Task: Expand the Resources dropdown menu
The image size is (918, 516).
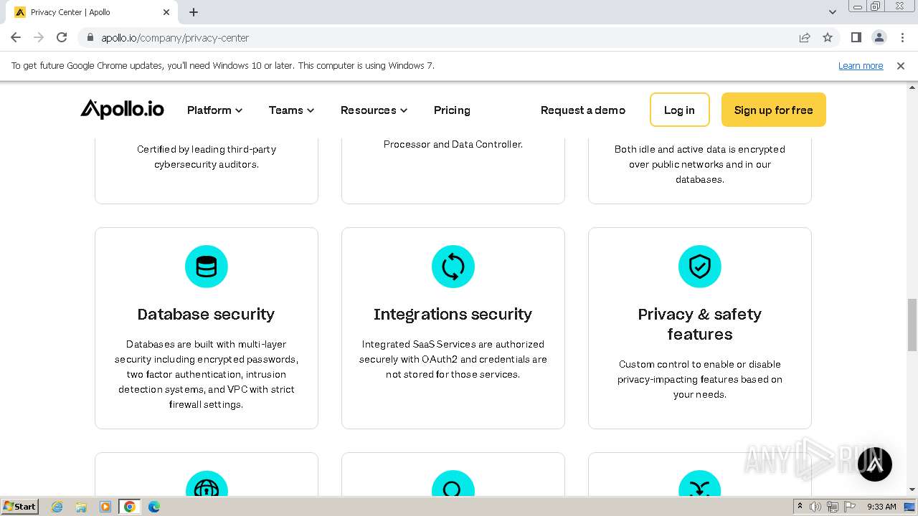Action: [x=374, y=110]
